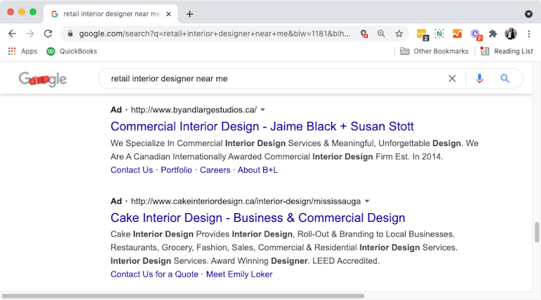
Task: Click the vertical page scrollbar thumb
Action: click(x=537, y=232)
